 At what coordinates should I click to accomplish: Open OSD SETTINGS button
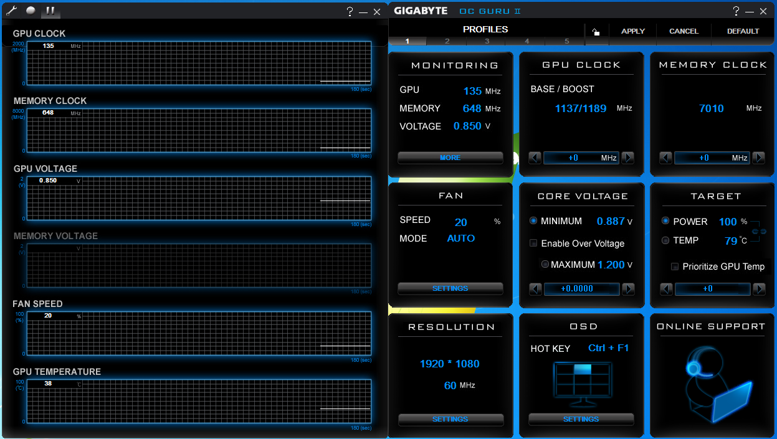(x=581, y=420)
